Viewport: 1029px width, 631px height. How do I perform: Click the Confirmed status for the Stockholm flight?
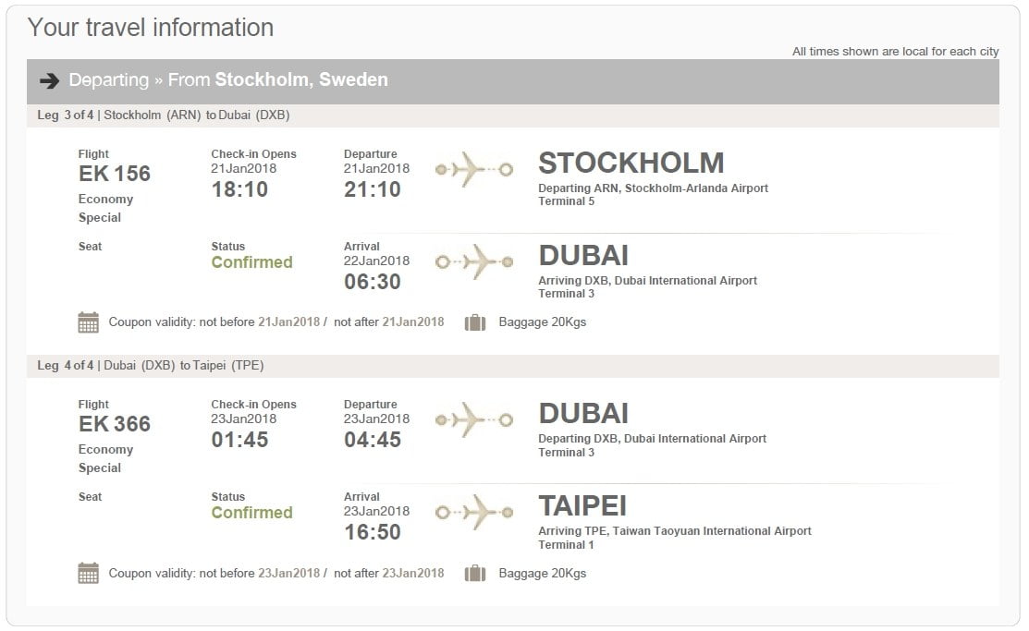(252, 262)
